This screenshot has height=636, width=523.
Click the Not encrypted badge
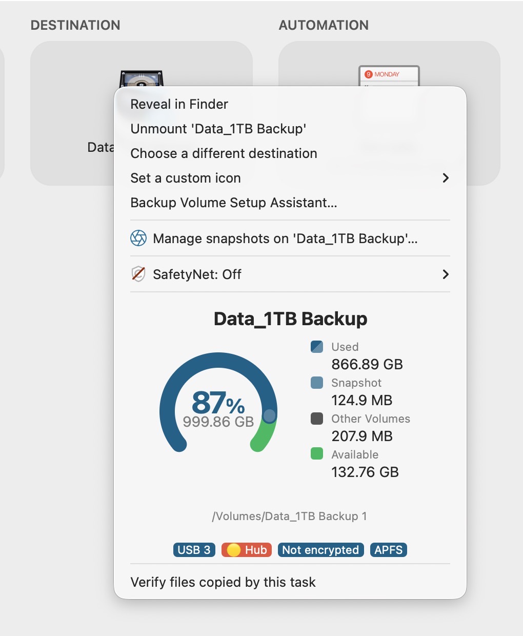320,550
